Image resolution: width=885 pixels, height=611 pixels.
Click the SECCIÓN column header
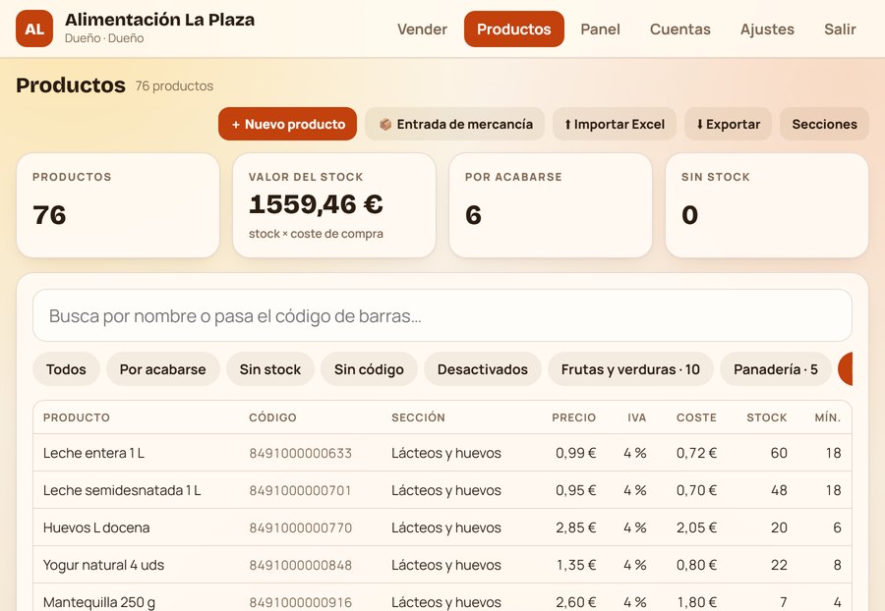(x=418, y=417)
